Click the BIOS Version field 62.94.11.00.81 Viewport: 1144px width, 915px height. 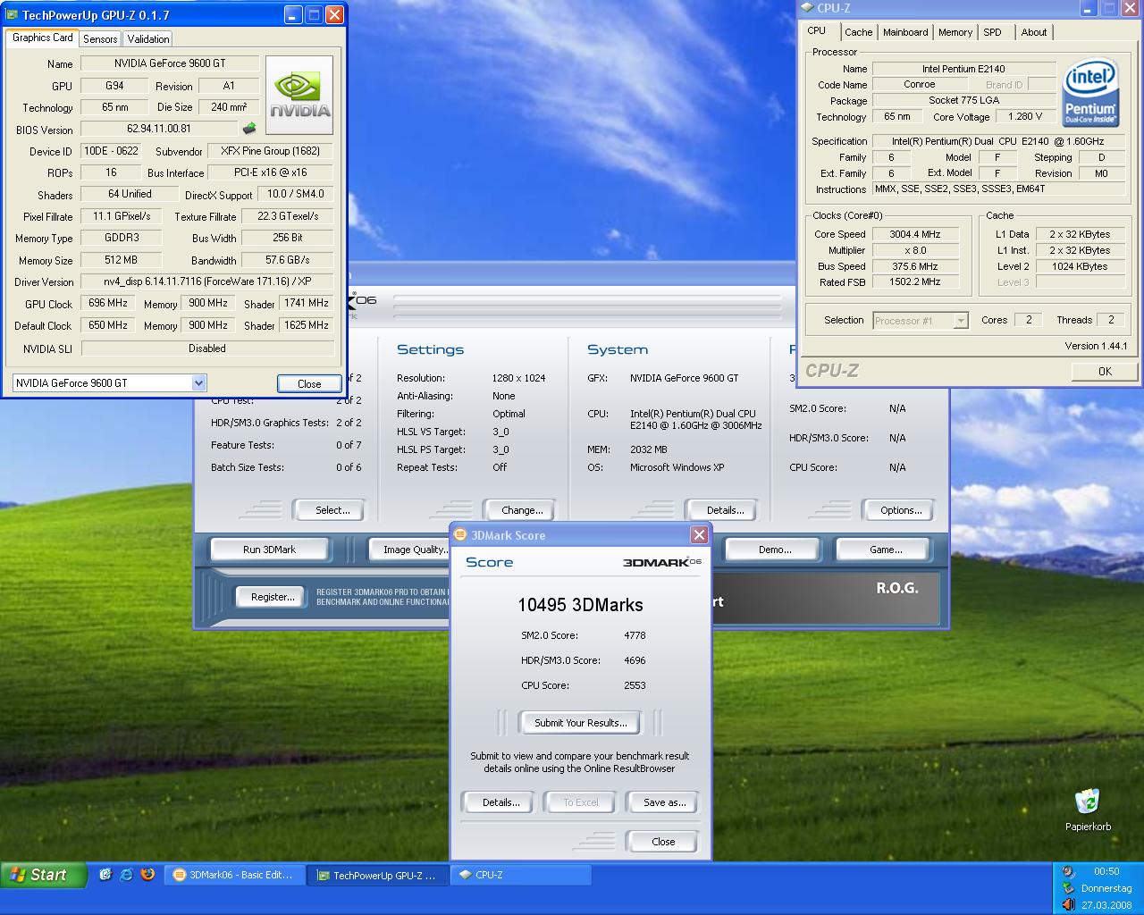(x=159, y=129)
